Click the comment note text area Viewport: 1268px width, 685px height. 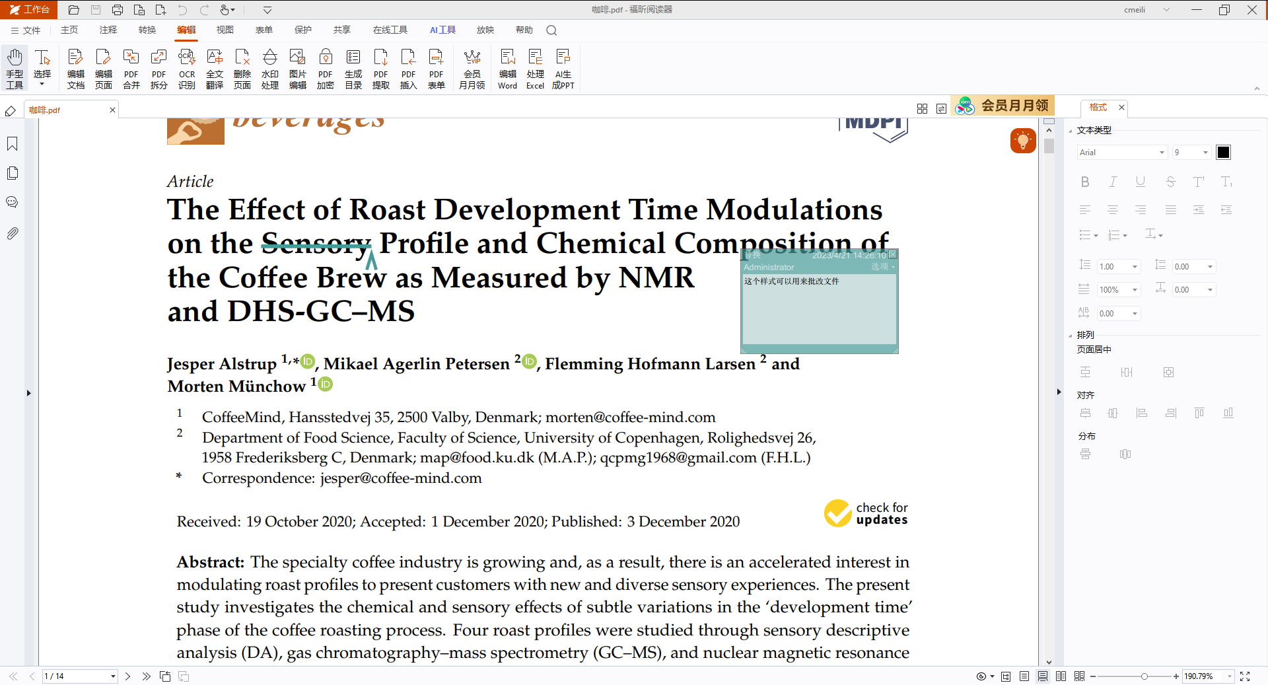819,308
